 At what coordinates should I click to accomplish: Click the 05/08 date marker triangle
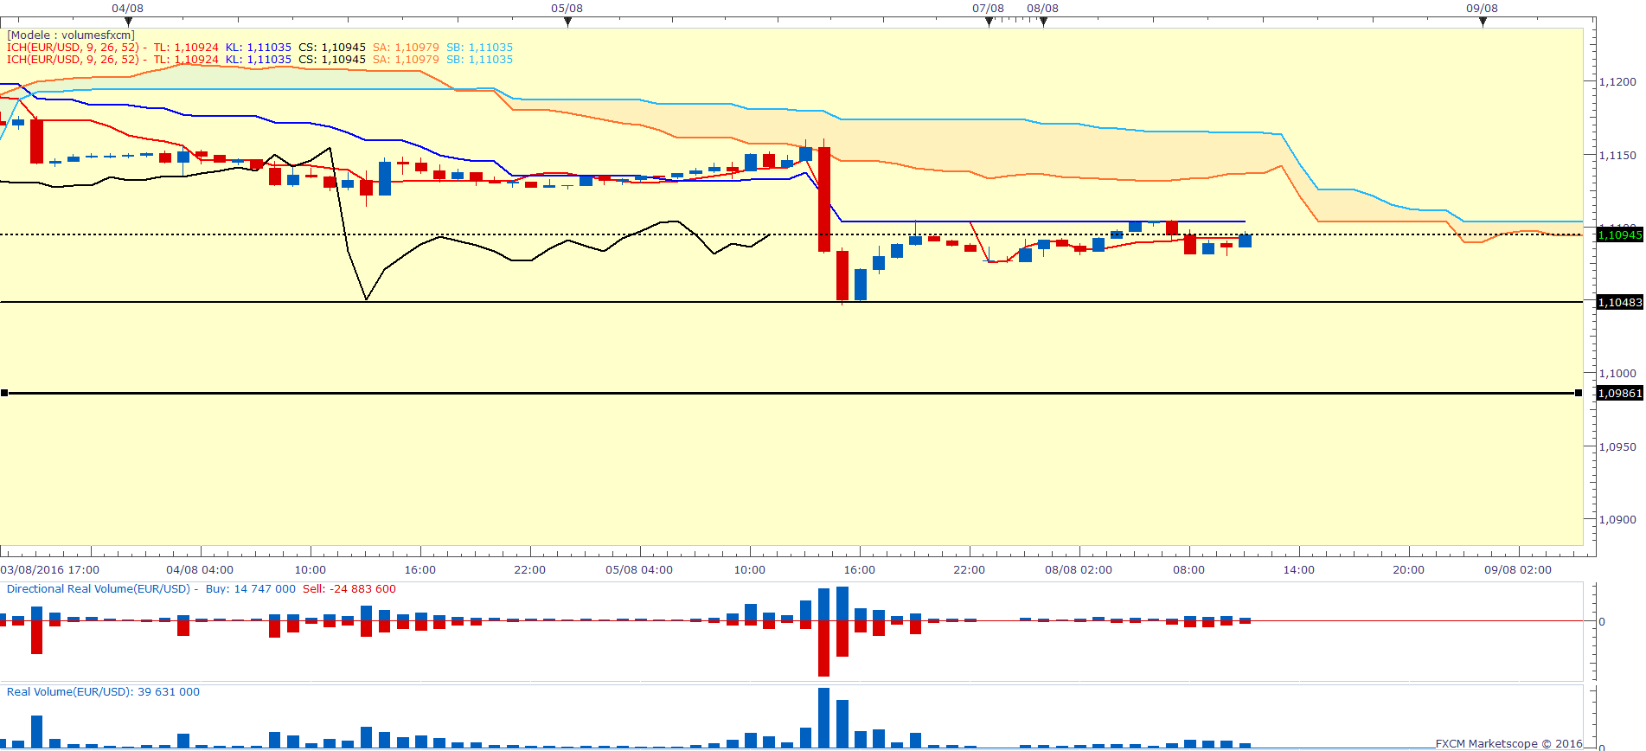point(567,22)
